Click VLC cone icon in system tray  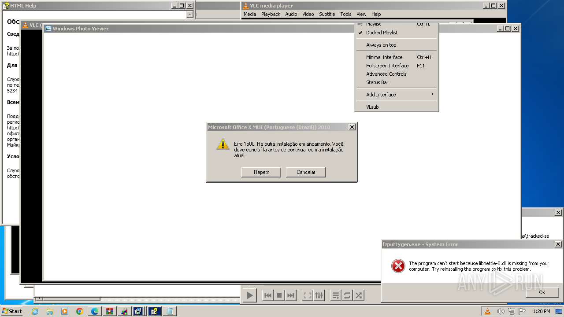pos(487,311)
